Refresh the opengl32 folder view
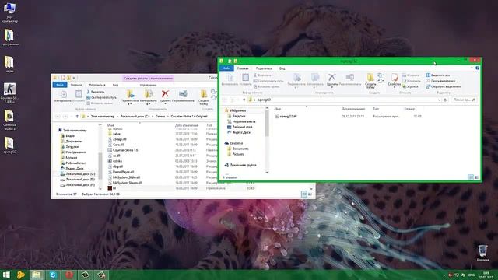 coord(445,100)
